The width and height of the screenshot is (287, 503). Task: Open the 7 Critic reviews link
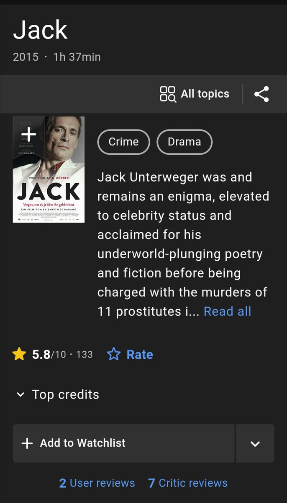tap(188, 483)
